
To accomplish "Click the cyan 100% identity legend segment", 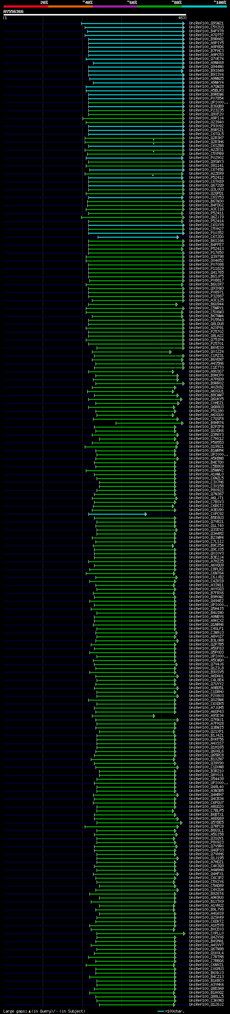I will 204,6.
